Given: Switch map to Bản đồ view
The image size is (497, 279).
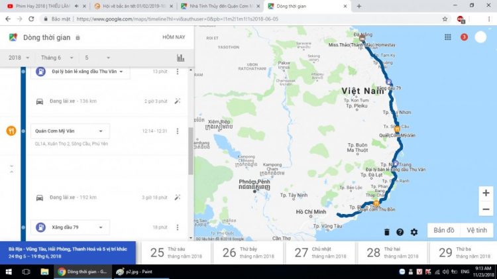Looking at the screenshot, I should coord(444,230).
